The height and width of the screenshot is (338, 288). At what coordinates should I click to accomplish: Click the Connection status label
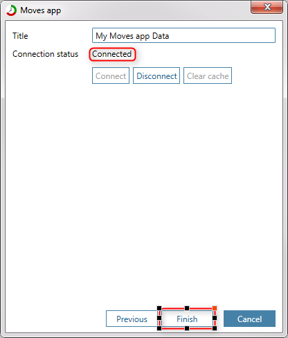46,54
